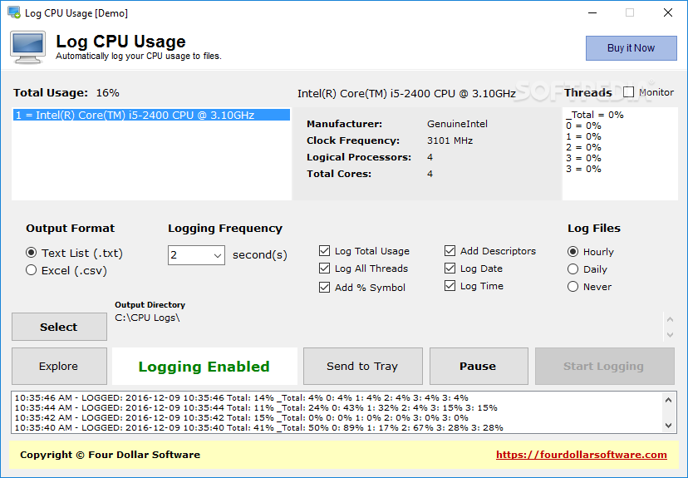This screenshot has height=478, width=688.
Task: Pause the logging
Action: [479, 366]
